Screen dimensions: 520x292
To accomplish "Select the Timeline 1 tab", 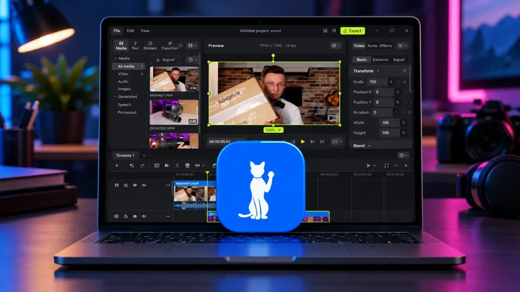I will point(125,155).
